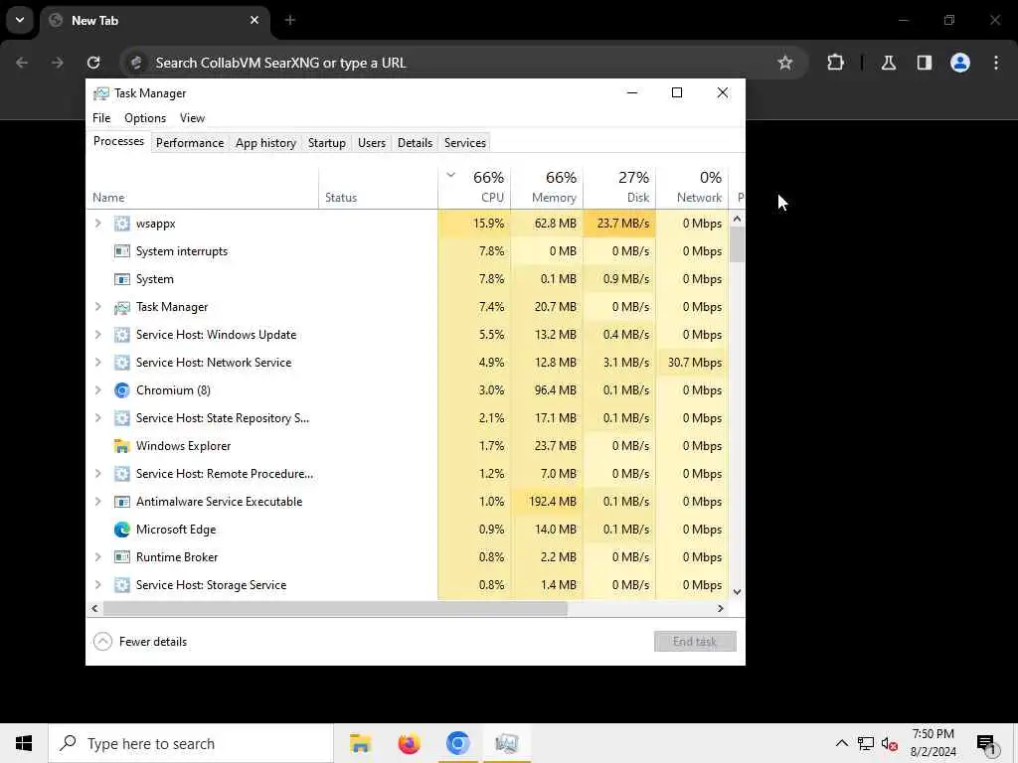
Task: Toggle the browser side panel icon
Action: click(x=925, y=63)
